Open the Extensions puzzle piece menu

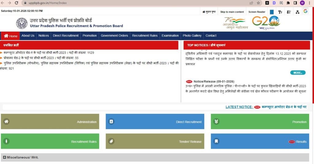[288, 3]
